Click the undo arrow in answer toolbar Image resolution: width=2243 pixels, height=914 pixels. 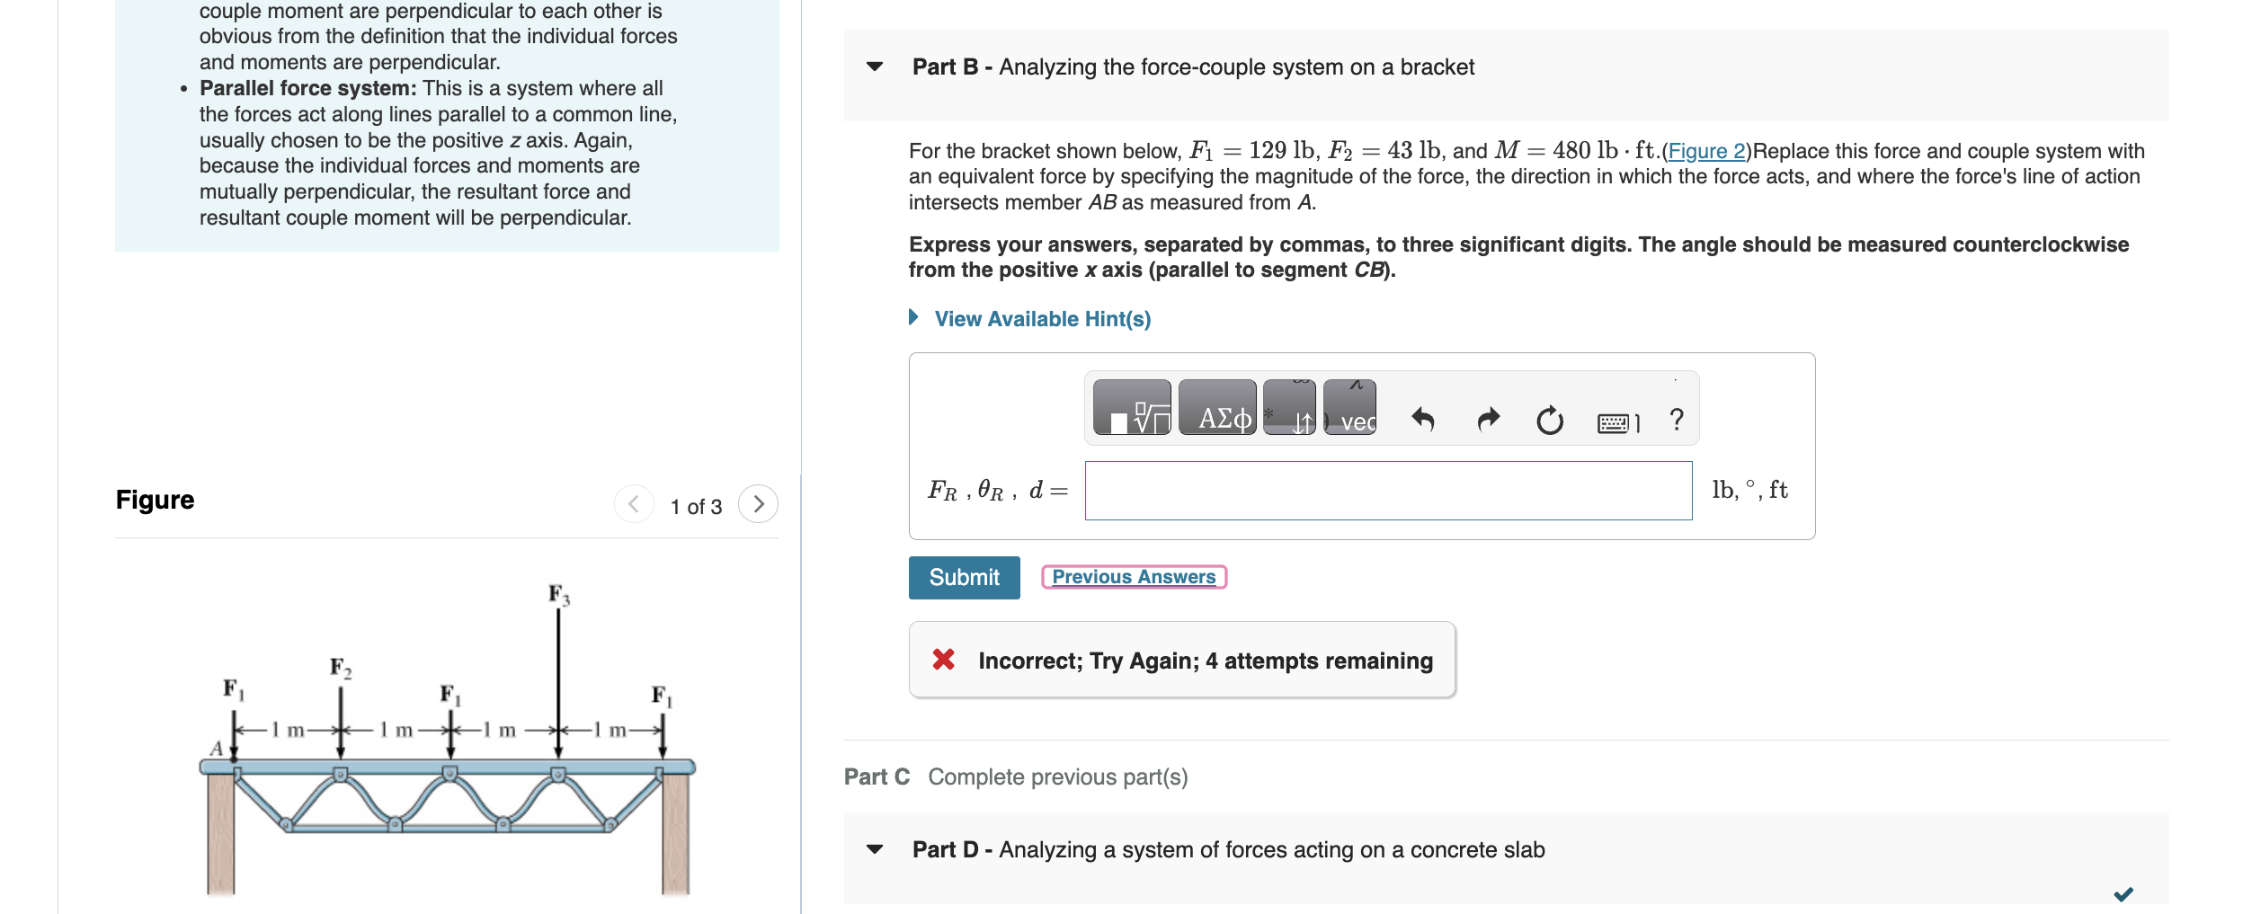click(1422, 418)
